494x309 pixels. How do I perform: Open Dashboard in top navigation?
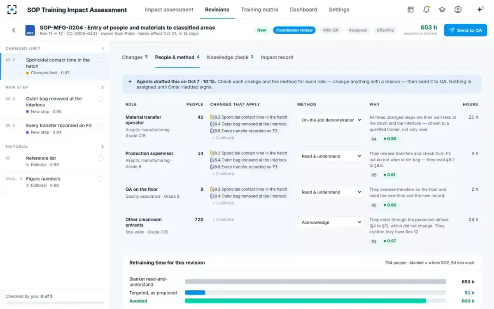[303, 9]
